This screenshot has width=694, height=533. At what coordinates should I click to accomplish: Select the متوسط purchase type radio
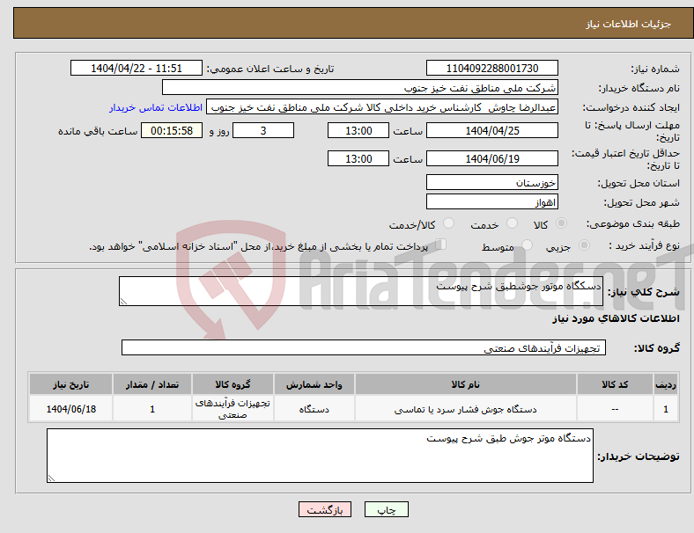pos(527,245)
